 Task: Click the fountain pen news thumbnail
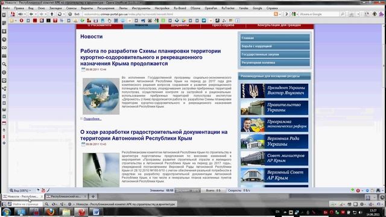[101, 170]
